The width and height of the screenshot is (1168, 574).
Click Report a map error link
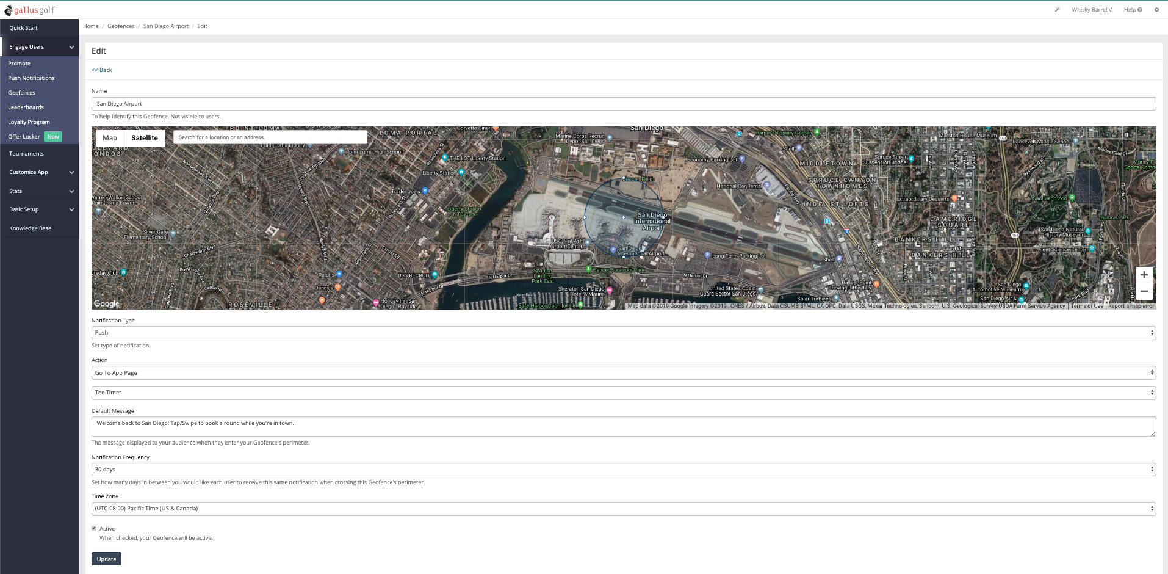1131,307
